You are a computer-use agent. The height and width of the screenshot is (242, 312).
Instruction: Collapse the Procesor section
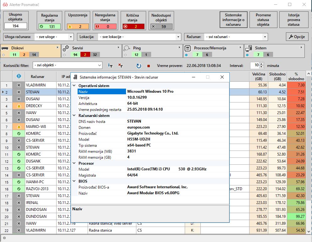[x=74, y=163]
